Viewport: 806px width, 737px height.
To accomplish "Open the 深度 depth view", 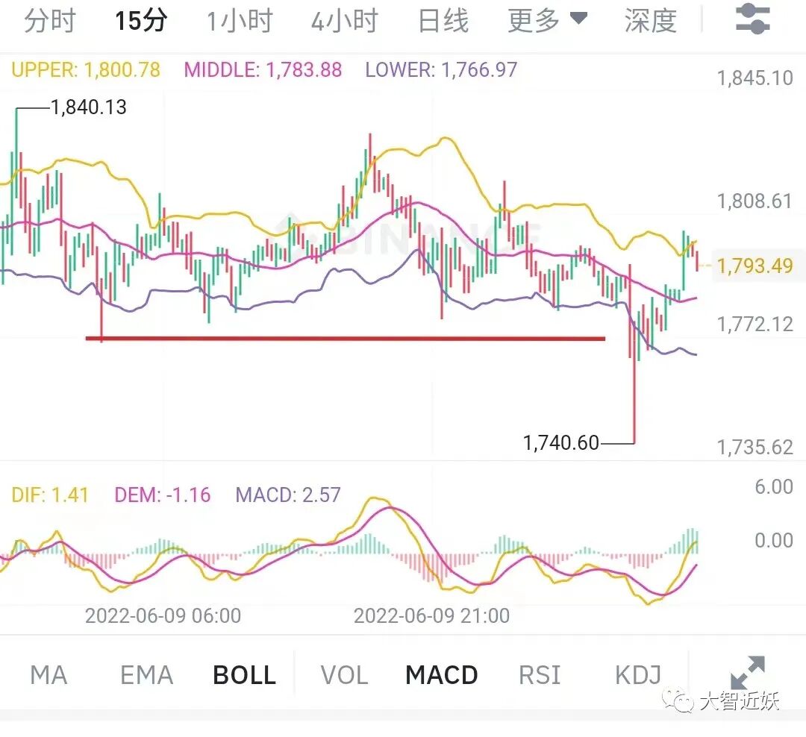I will coord(651,21).
